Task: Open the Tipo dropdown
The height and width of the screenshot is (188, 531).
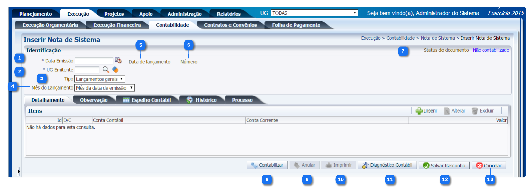Action: coord(99,79)
